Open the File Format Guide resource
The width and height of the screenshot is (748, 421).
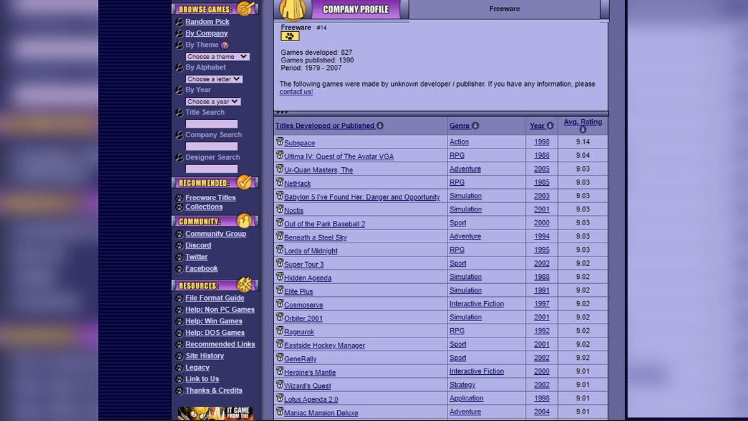click(214, 298)
